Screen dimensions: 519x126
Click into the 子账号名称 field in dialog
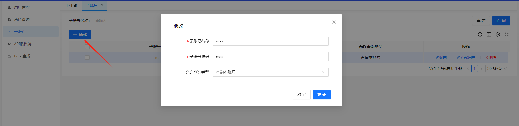pos(270,41)
